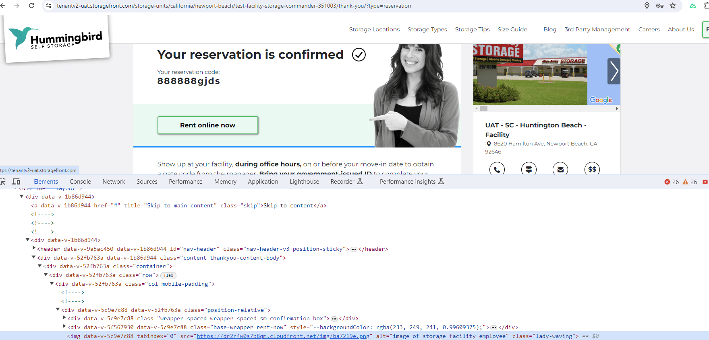Click the smiling woman employee image
The height and width of the screenshot is (340, 709).
click(415, 96)
